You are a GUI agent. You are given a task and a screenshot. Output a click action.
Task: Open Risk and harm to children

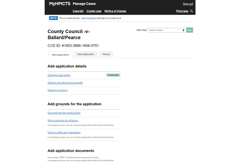(x=63, y=120)
